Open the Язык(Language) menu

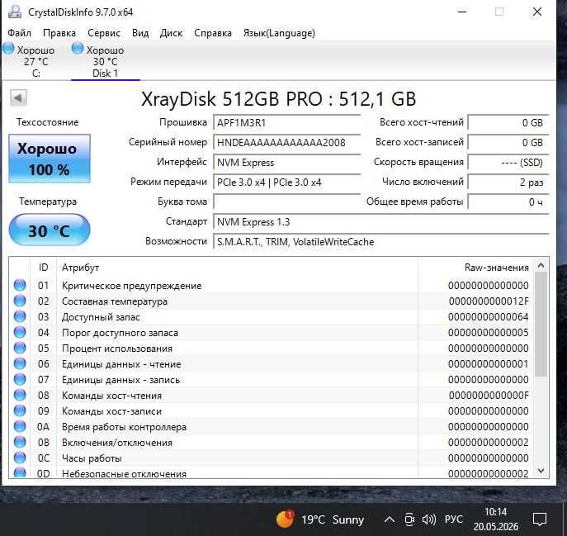[279, 33]
